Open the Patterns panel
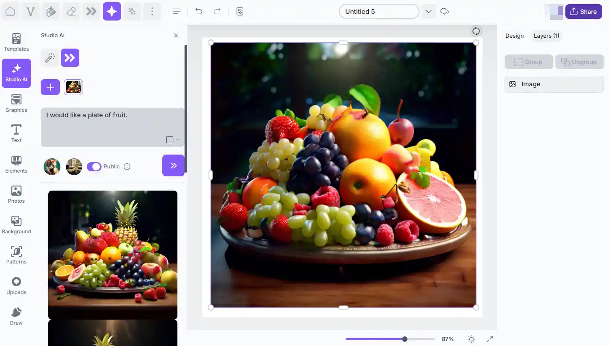 16,255
